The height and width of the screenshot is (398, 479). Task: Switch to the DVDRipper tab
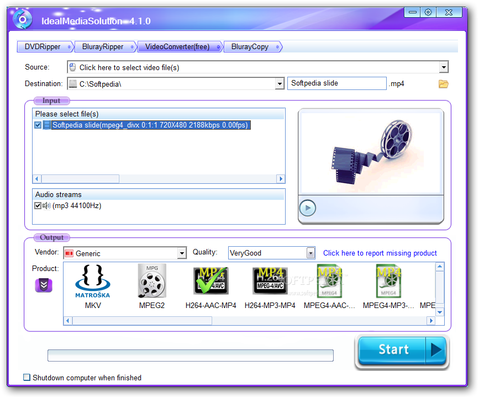pos(45,47)
